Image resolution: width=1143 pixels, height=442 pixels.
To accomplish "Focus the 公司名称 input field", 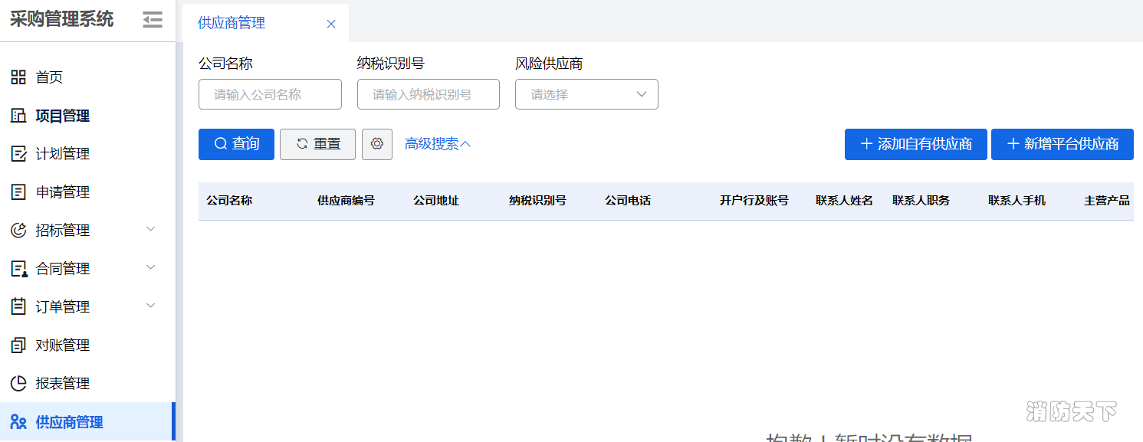I will [x=270, y=94].
